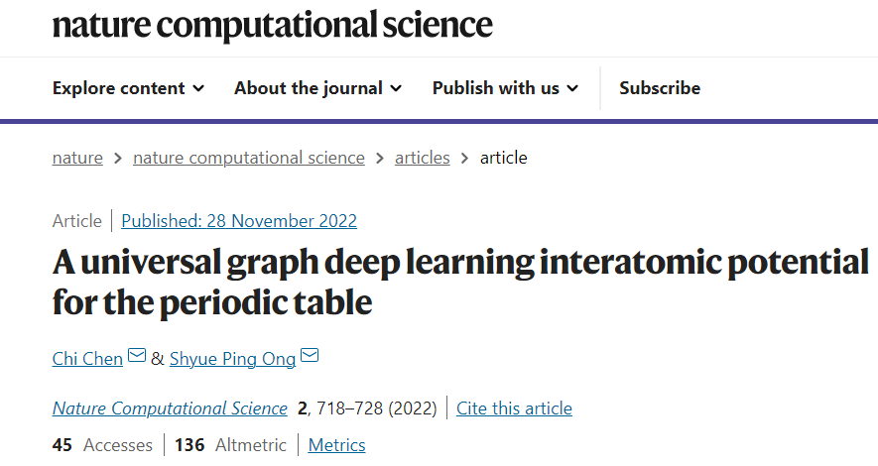Viewport: 878px width, 466px height.
Task: Open the Metrics link
Action: (336, 445)
